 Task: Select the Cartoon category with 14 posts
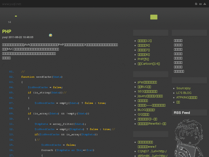pos(149,64)
